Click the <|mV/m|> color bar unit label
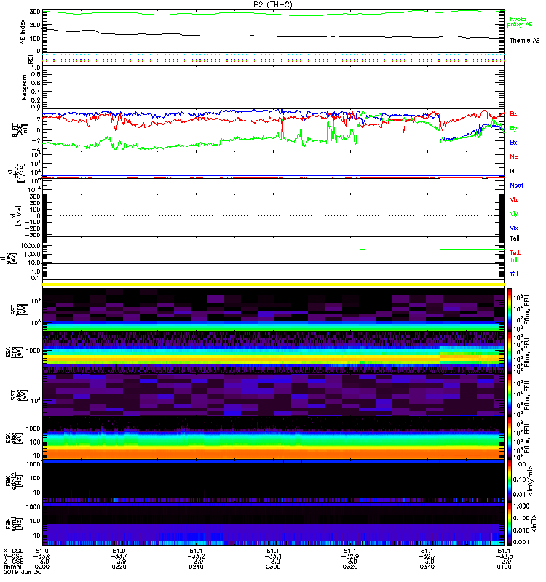Image resolution: width=546 pixels, height=582 pixels. 531,481
